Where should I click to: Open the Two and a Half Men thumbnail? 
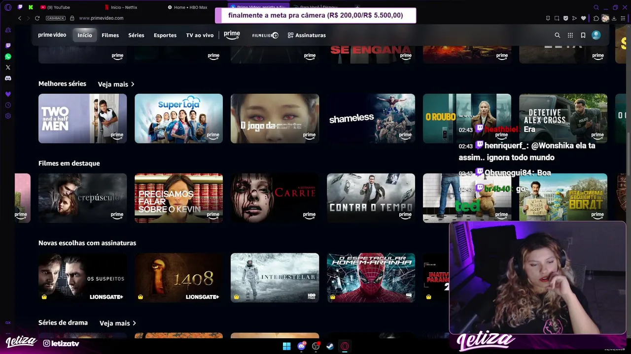coord(82,118)
